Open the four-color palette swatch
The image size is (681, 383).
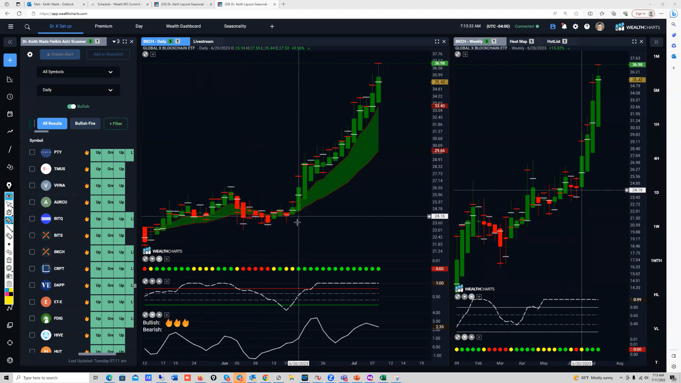9,292
